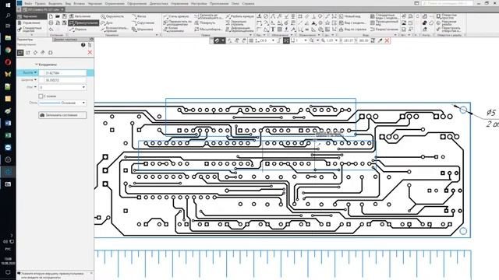Screen dimensions: 499x280
Task: Click Новый вид (new view)
Action: (x=349, y=16)
